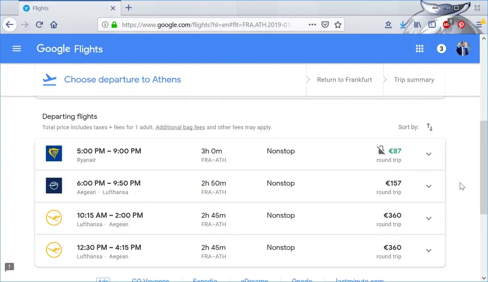The height and width of the screenshot is (282, 488).
Task: Click the Ryanair airline logo
Action: [x=54, y=154]
